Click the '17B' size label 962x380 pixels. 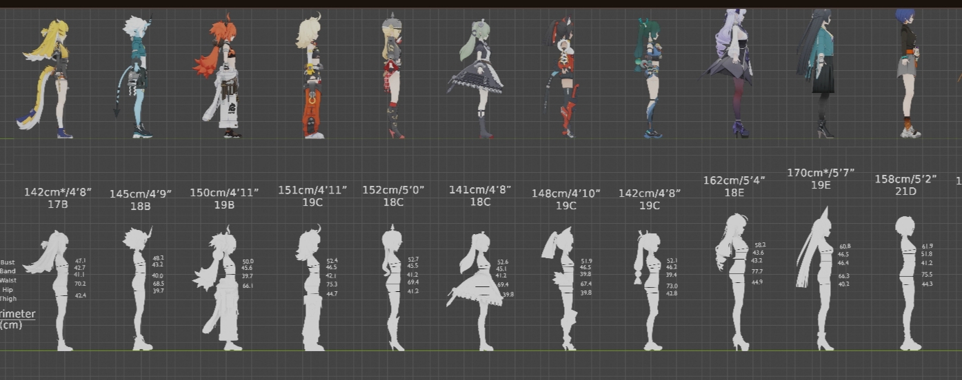pos(57,204)
